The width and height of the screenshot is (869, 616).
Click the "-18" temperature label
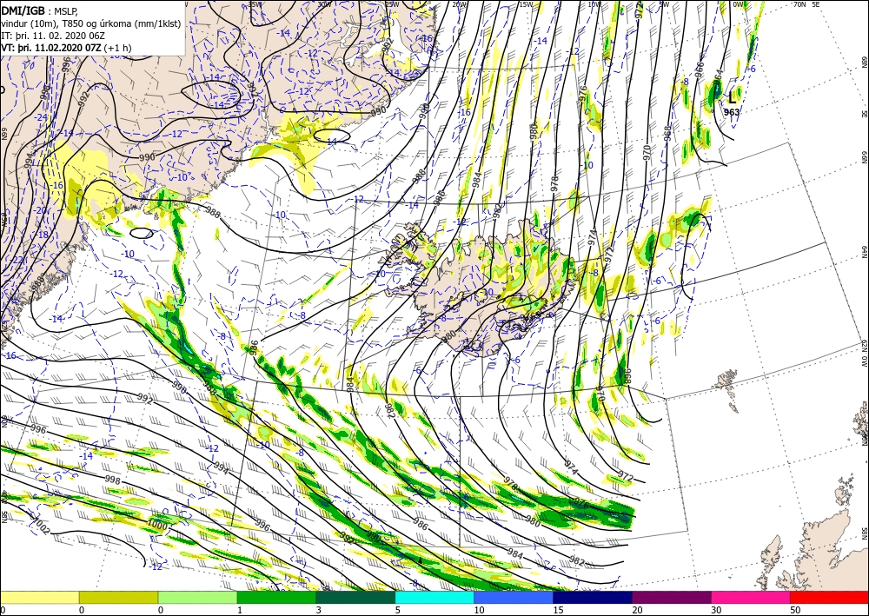point(42,235)
